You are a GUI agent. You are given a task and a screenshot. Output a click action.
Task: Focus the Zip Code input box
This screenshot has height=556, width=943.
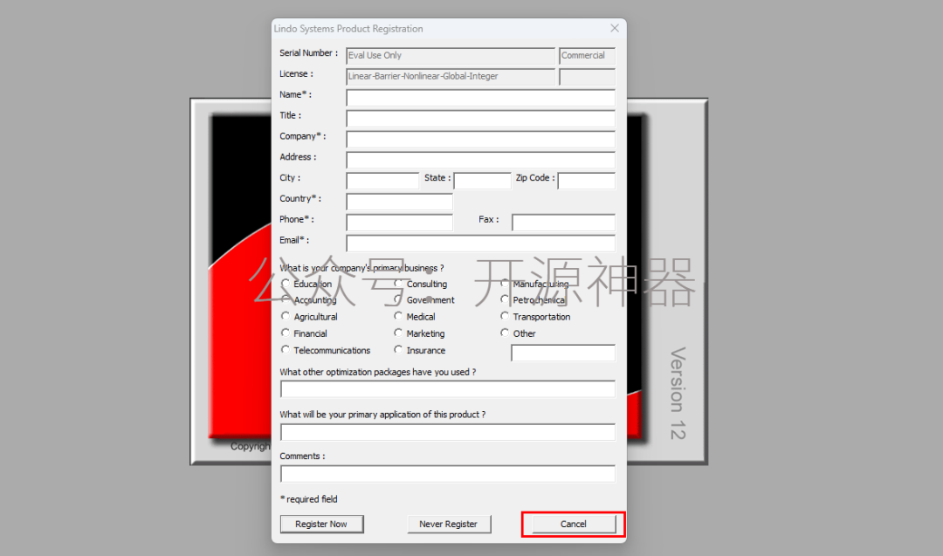pyautogui.click(x=587, y=181)
